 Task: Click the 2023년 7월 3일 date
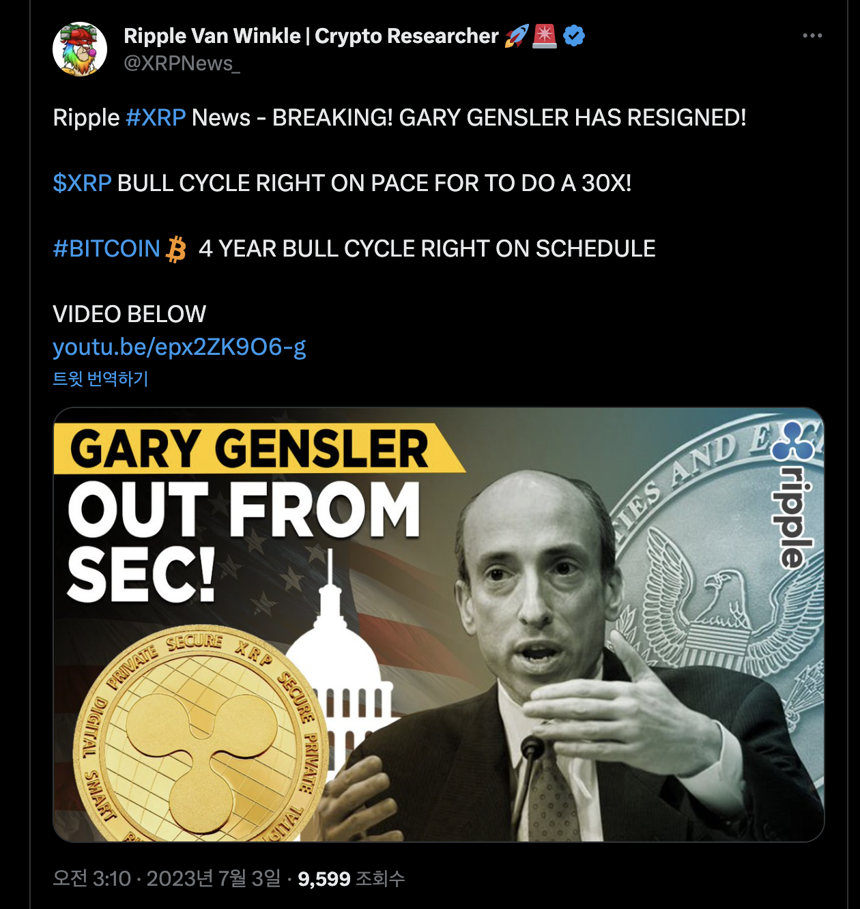tap(214, 878)
